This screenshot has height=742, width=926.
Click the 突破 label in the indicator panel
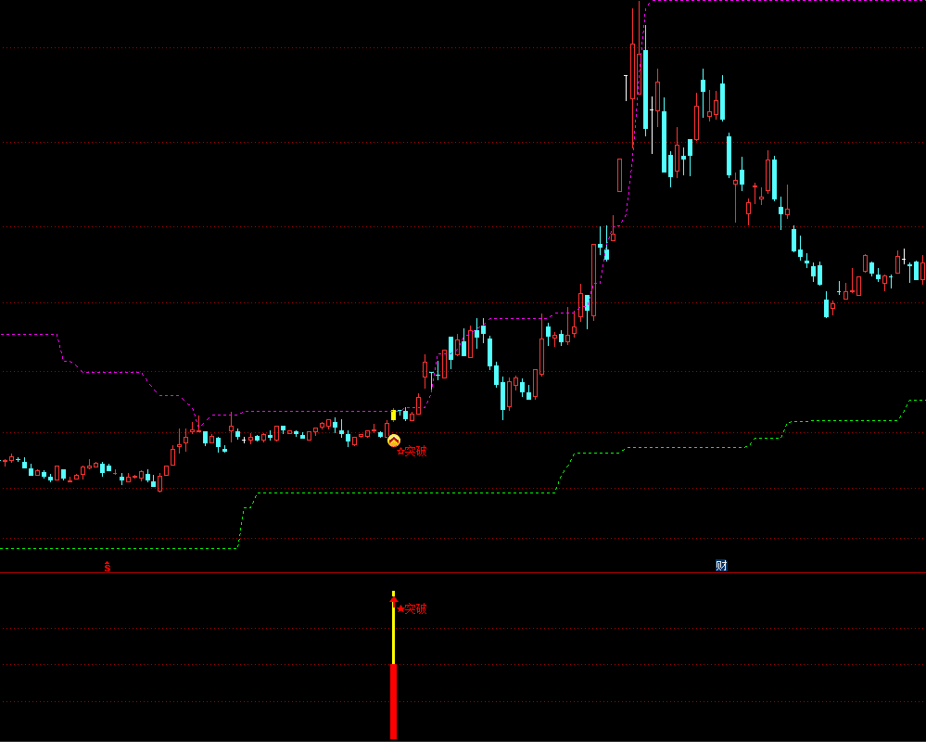pos(416,609)
